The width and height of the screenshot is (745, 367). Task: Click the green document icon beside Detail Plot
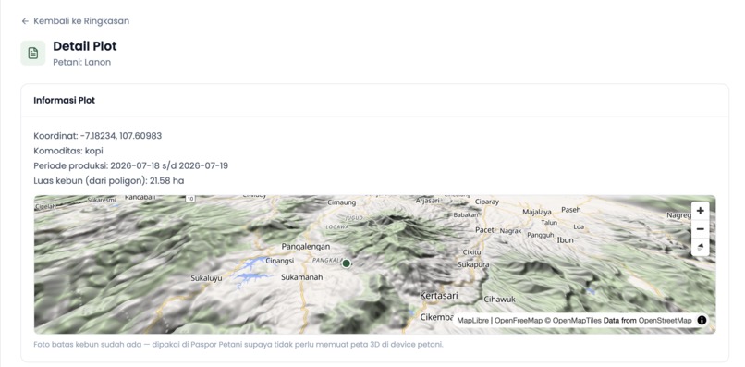coord(32,53)
